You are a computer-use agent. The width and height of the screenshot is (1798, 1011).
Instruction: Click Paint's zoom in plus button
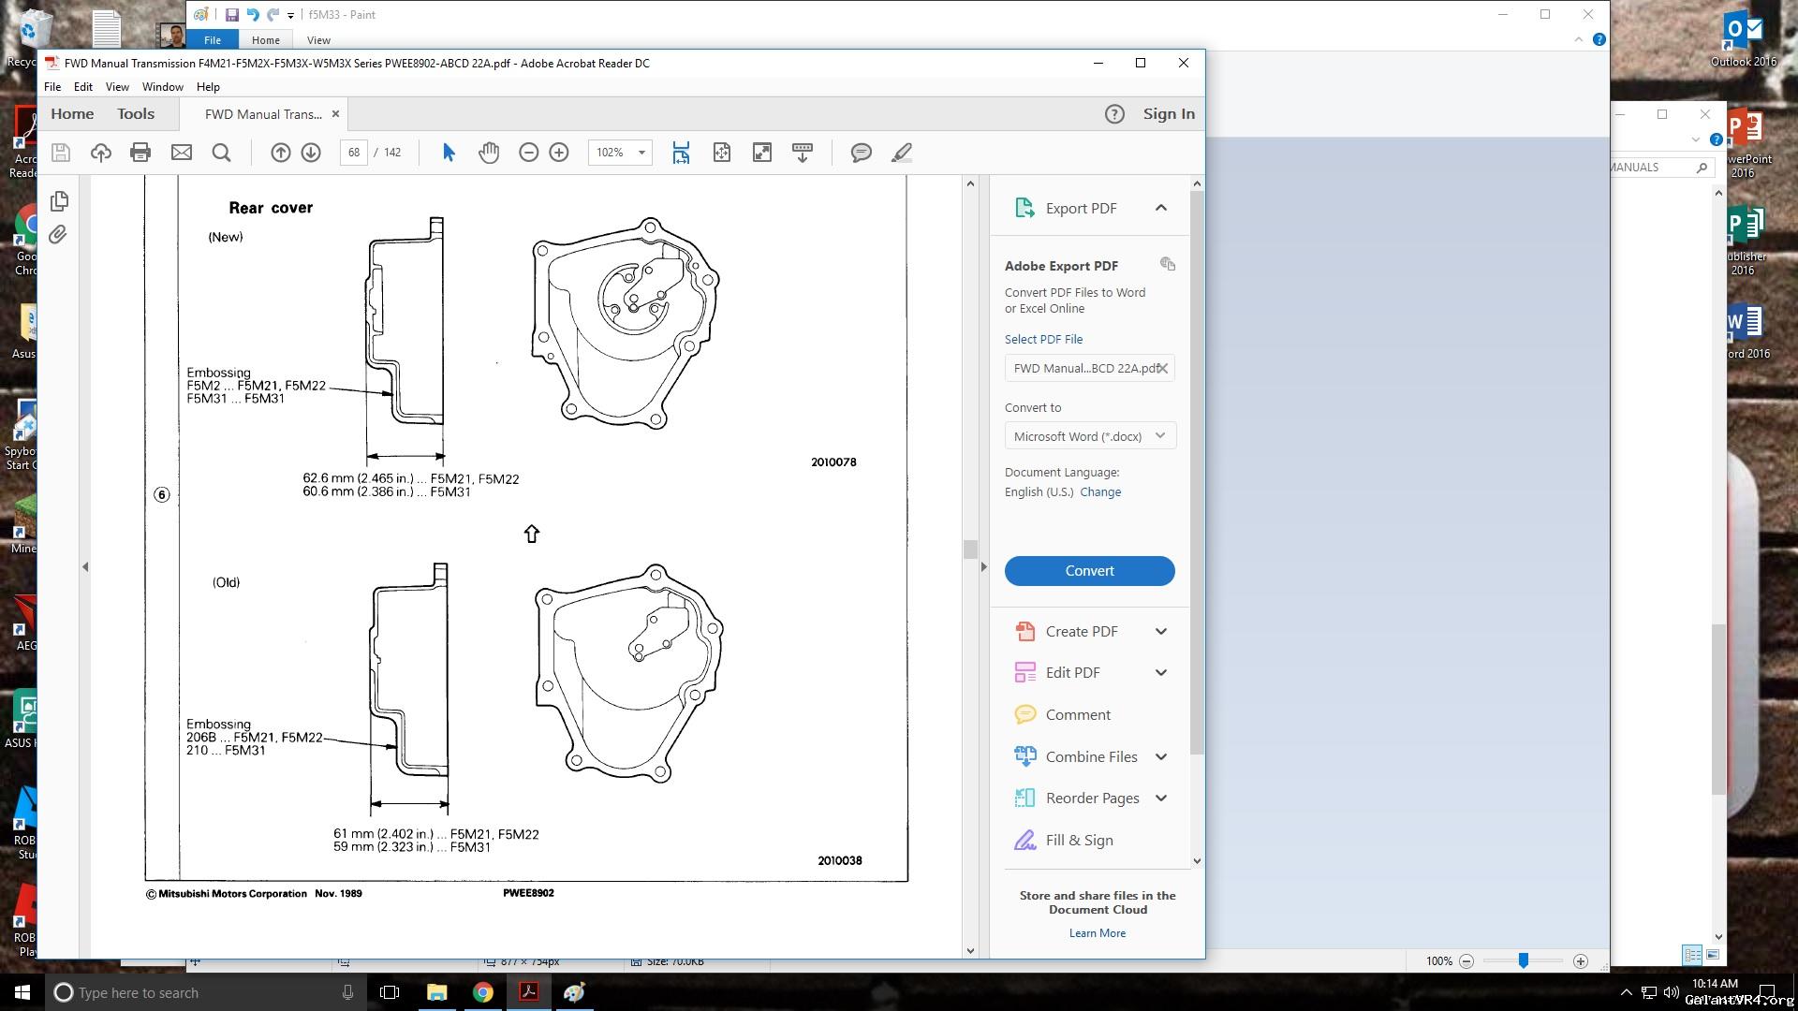point(1581,961)
